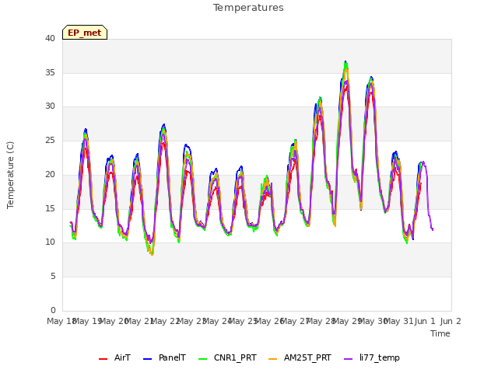The image size is (498, 373).
Task: Click the 40 y-axis tick label
Action: tap(50, 39)
